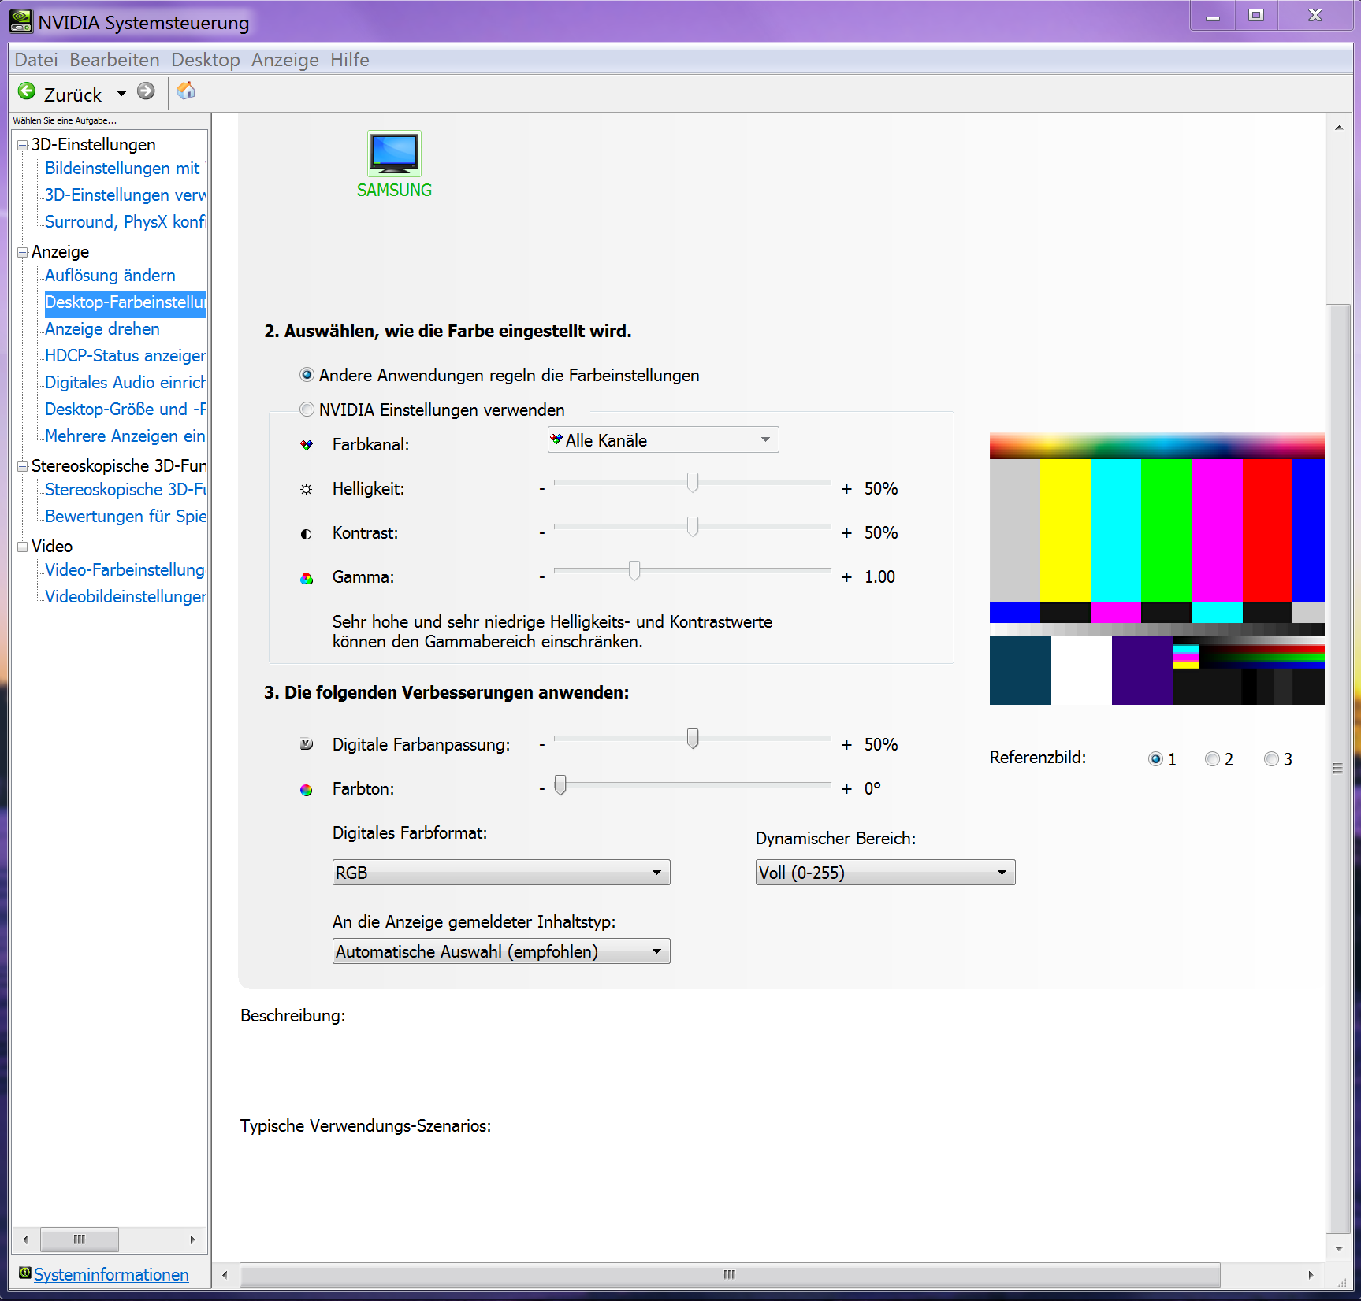The image size is (1361, 1301).
Task: Collapse the Stereoskopische 3D tree node
Action: click(x=23, y=467)
